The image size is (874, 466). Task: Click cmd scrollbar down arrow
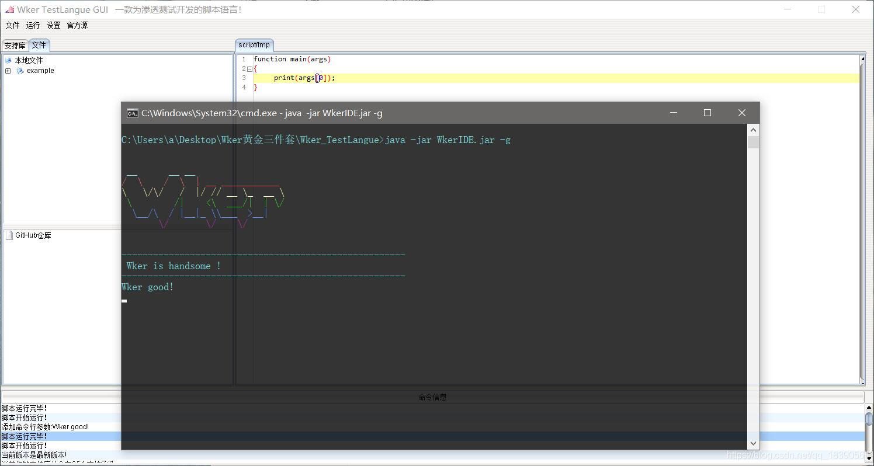(753, 443)
